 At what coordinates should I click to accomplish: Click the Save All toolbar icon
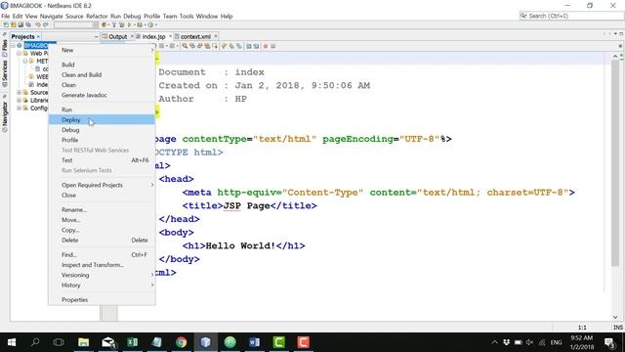28,24
